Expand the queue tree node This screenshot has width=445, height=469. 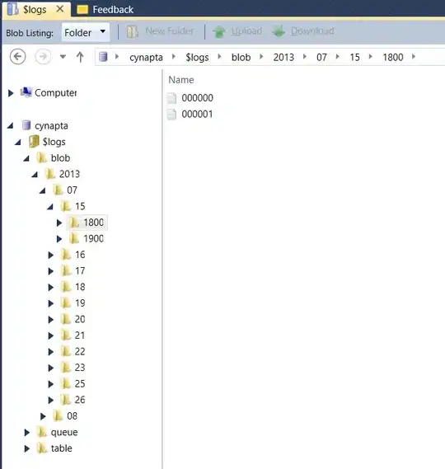point(27,432)
